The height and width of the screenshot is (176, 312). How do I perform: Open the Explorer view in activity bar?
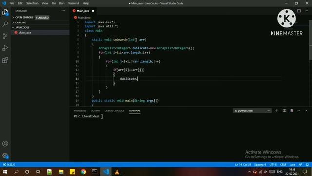point(5,12)
